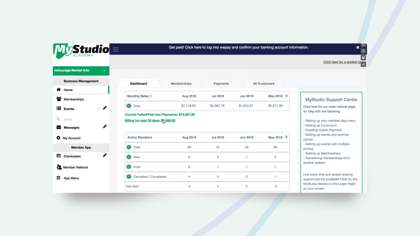The height and width of the screenshot is (236, 420).
Task: Edit Curriculum using the pencil icon
Action: [x=105, y=155]
